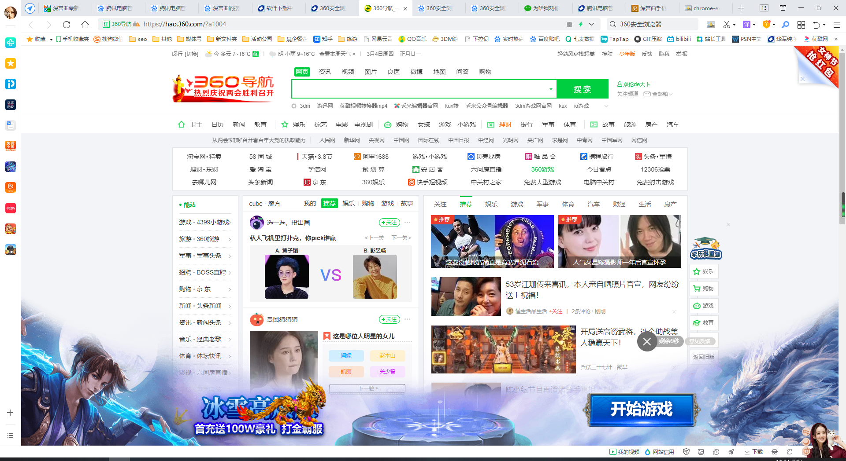
Task: Close the 抢红包 corner banner
Action: coord(802,79)
